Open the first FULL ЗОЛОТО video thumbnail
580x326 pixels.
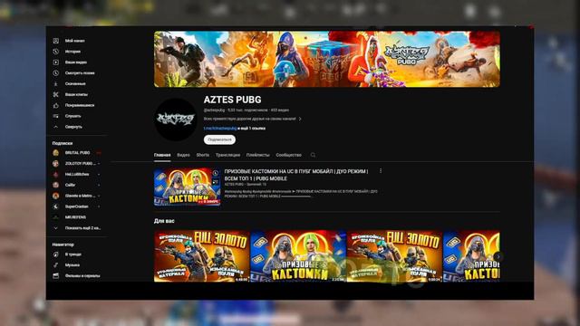tap(202, 256)
